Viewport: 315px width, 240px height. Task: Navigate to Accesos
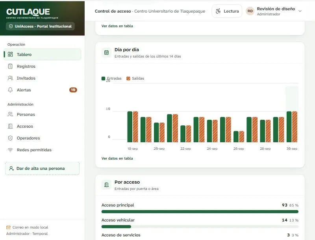[x=43, y=126]
